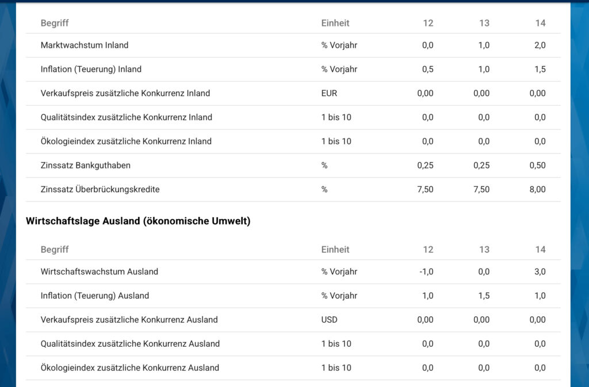This screenshot has width=589, height=387.
Task: Click the -1,0 Wirtschaftswachstum Ausland value
Action: [x=426, y=272]
